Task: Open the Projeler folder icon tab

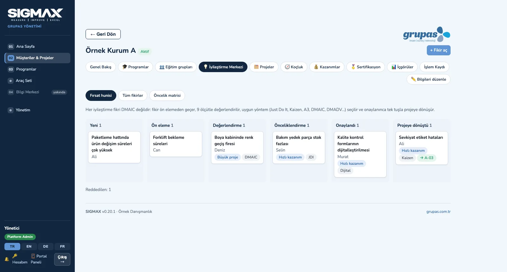Action: [264, 67]
